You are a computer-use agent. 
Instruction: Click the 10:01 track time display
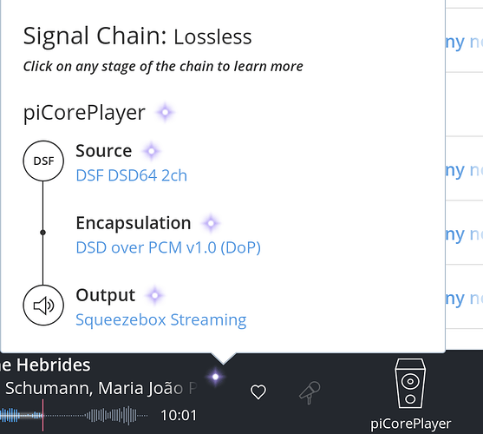coord(179,416)
